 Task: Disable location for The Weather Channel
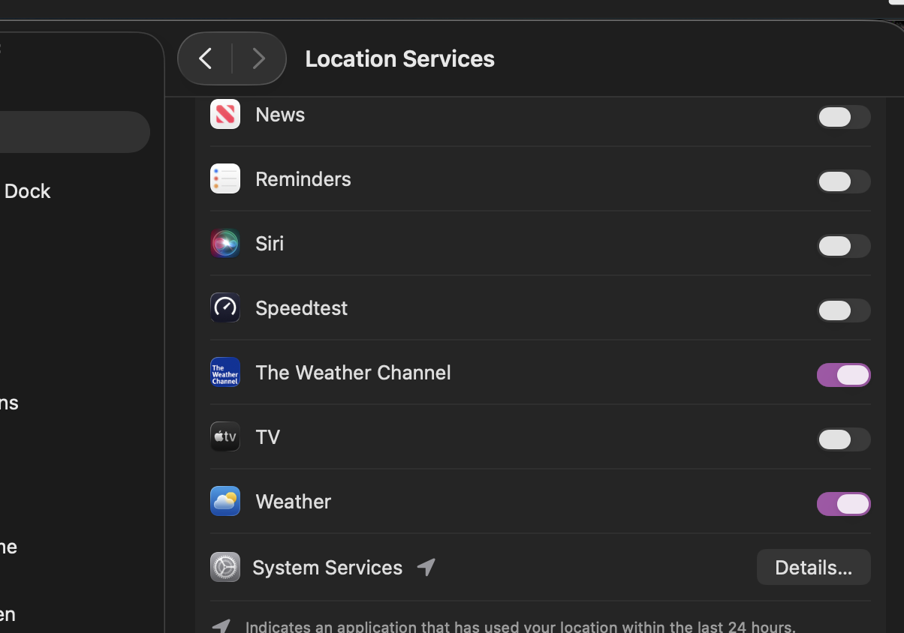[844, 375]
